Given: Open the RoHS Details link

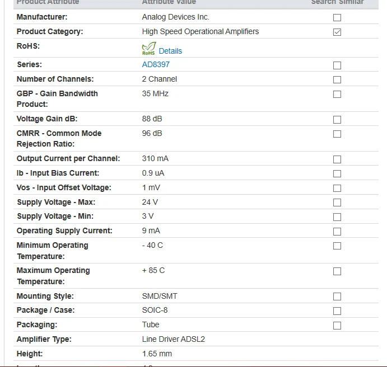Looking at the screenshot, I should [x=170, y=51].
